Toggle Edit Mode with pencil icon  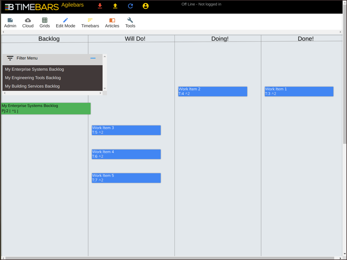[x=65, y=23]
